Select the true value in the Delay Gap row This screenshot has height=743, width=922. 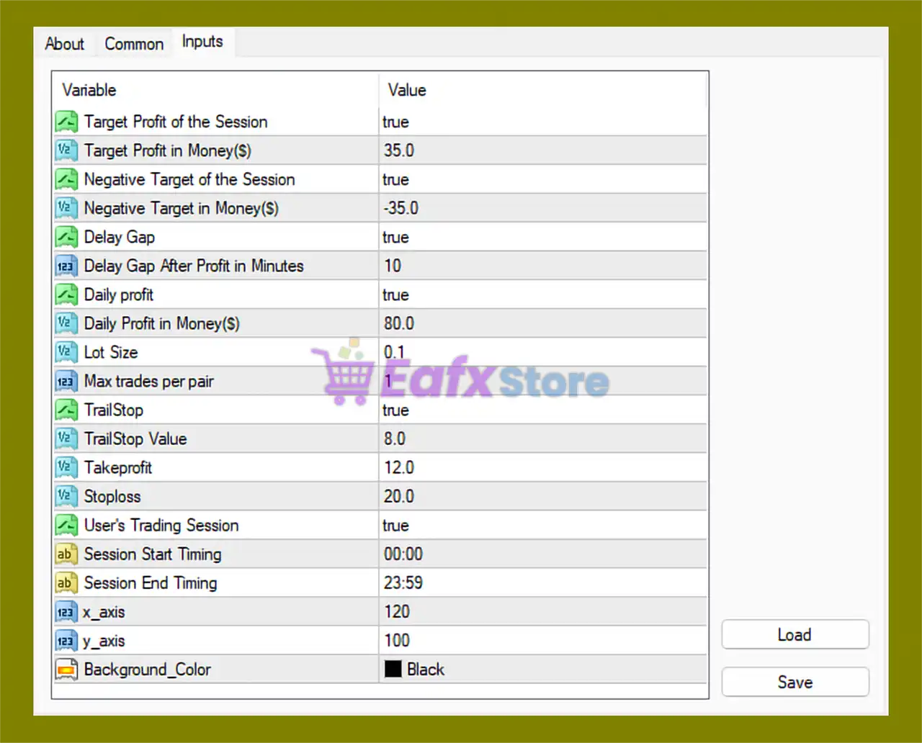395,237
